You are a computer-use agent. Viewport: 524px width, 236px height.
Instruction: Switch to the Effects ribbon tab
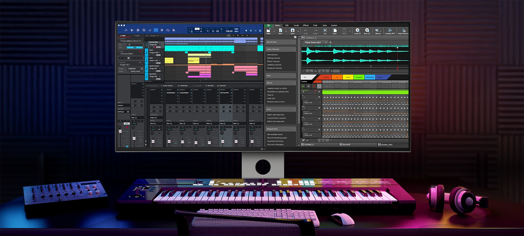(306, 25)
